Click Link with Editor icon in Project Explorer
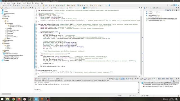180x101 pixels. coord(24,8)
